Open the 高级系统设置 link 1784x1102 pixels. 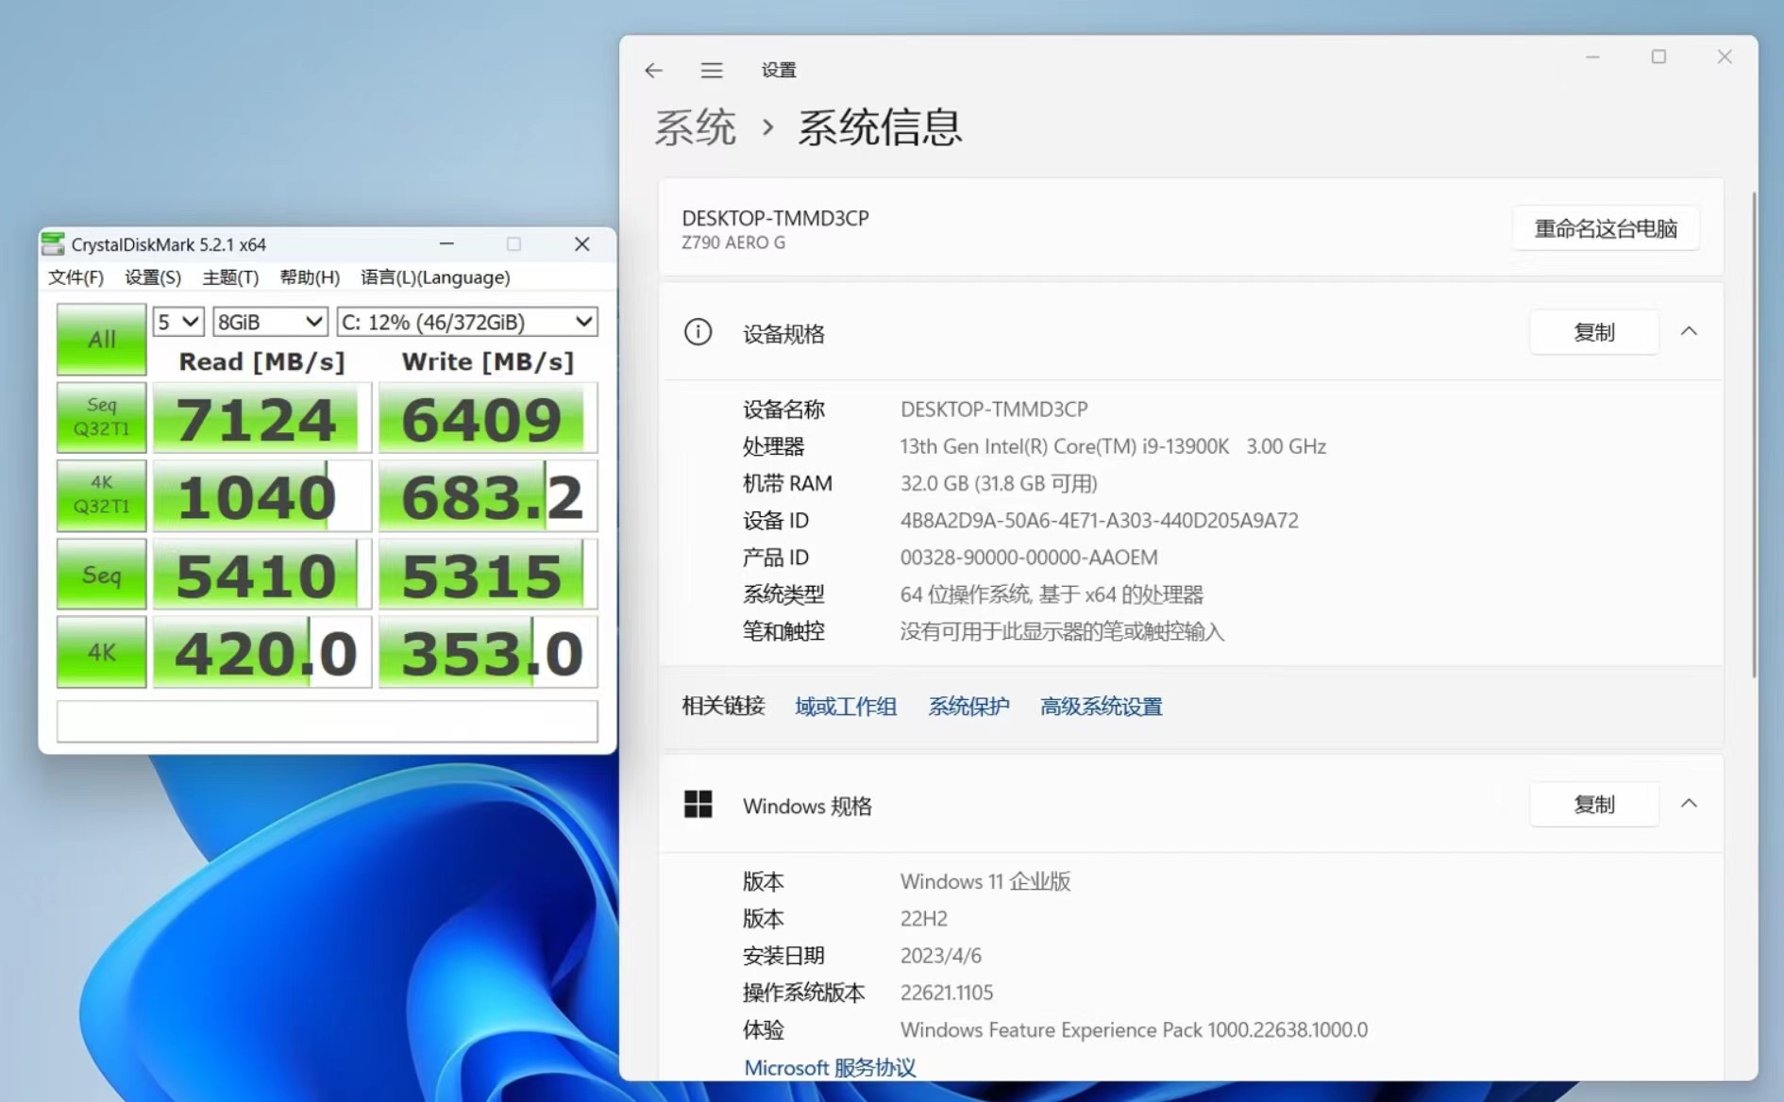1101,707
